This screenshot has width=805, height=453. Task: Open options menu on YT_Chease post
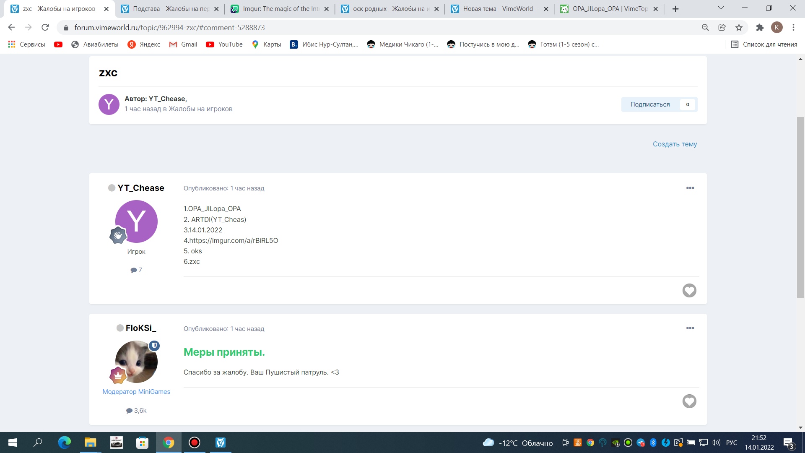[690, 188]
